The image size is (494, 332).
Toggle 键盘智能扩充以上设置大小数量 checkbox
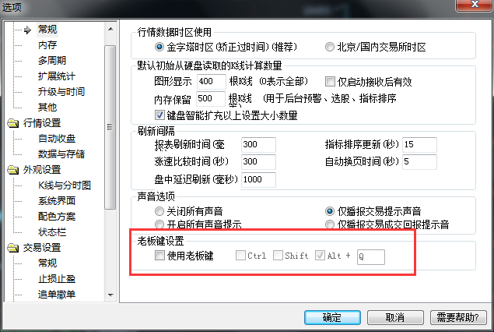[159, 115]
